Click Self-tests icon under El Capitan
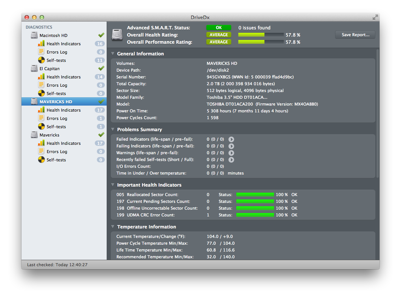This screenshot has height=299, width=401. click(41, 94)
